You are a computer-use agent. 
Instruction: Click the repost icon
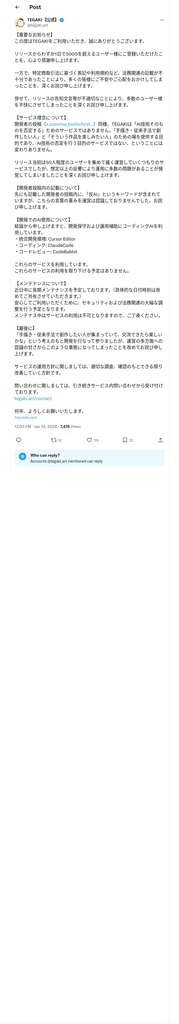pos(54,440)
